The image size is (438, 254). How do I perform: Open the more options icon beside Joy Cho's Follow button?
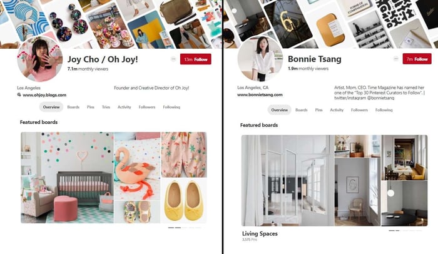(173, 59)
